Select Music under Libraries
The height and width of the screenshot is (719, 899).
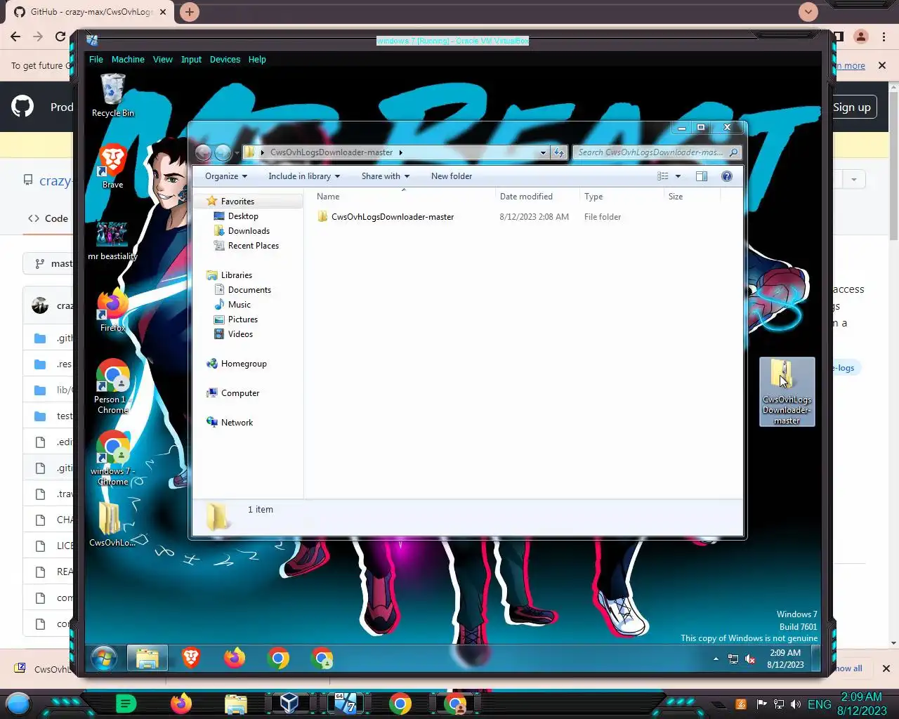click(239, 305)
